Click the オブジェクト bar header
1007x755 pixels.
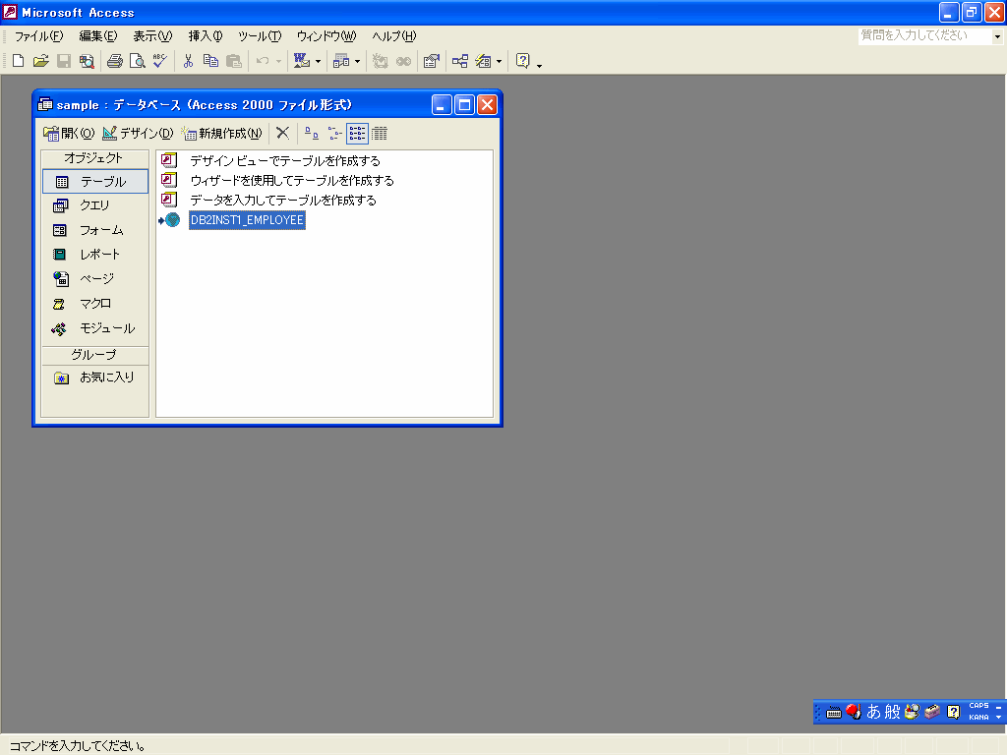[94, 158]
